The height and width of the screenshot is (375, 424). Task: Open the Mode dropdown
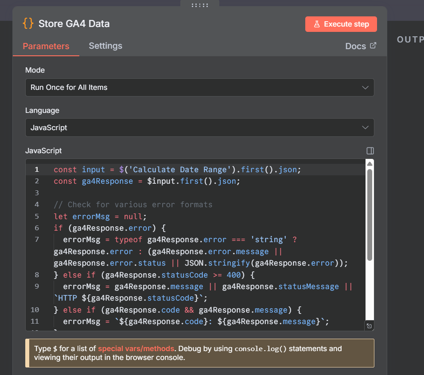point(199,87)
